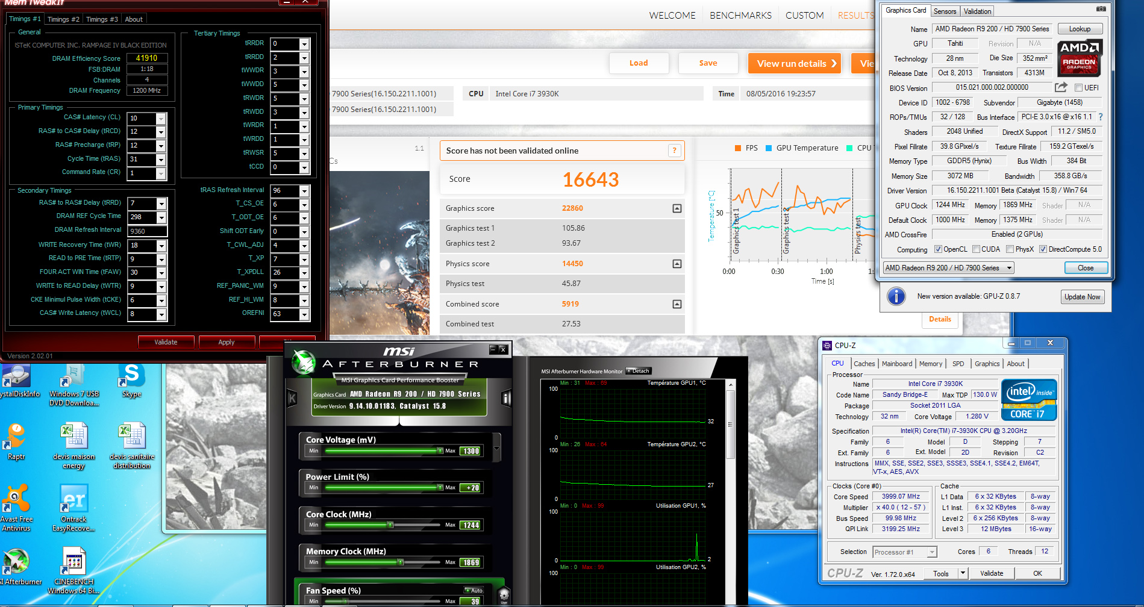Toggle Auto fan speed in Afterburner
This screenshot has height=607, width=1144.
(x=474, y=590)
